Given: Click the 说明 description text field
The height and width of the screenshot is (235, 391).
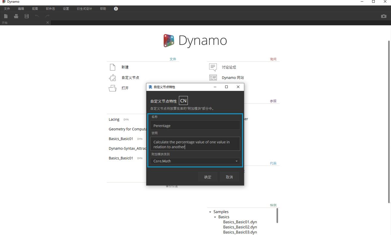Looking at the screenshot, I should pos(195,144).
